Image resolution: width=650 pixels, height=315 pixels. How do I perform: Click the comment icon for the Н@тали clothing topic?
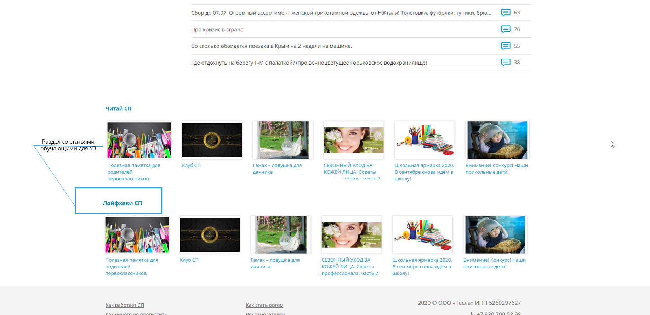(x=506, y=13)
